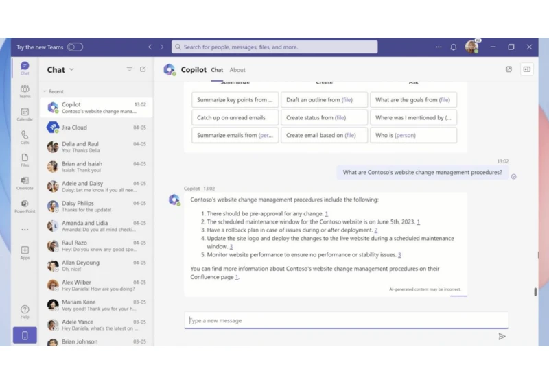Open the PowerPoint app icon
549x384 pixels.
(25, 206)
